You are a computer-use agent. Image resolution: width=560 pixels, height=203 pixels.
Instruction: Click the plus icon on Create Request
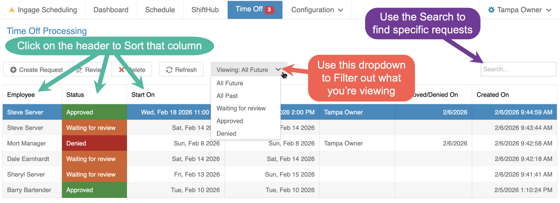[x=13, y=70]
